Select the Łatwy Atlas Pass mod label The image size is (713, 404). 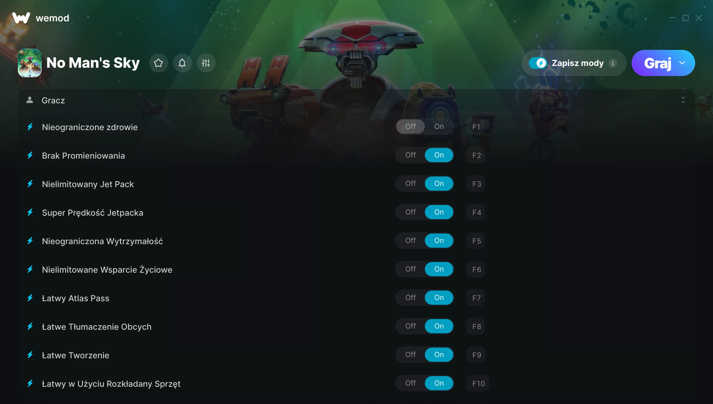pos(75,298)
